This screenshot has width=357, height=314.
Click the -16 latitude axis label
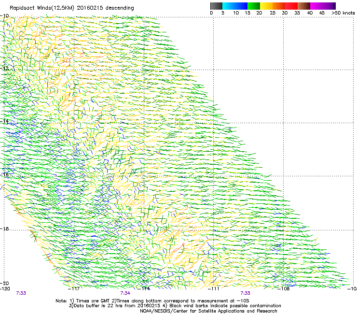click(x=5, y=175)
